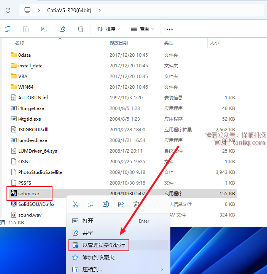The height and width of the screenshot is (274, 267).
Task: Select 打开 in the context menu
Action: (x=88, y=221)
